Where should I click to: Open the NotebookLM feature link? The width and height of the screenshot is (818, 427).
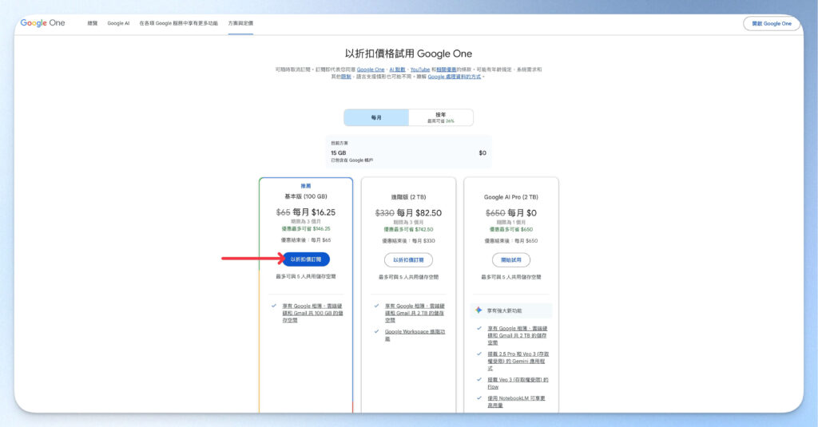517,401
